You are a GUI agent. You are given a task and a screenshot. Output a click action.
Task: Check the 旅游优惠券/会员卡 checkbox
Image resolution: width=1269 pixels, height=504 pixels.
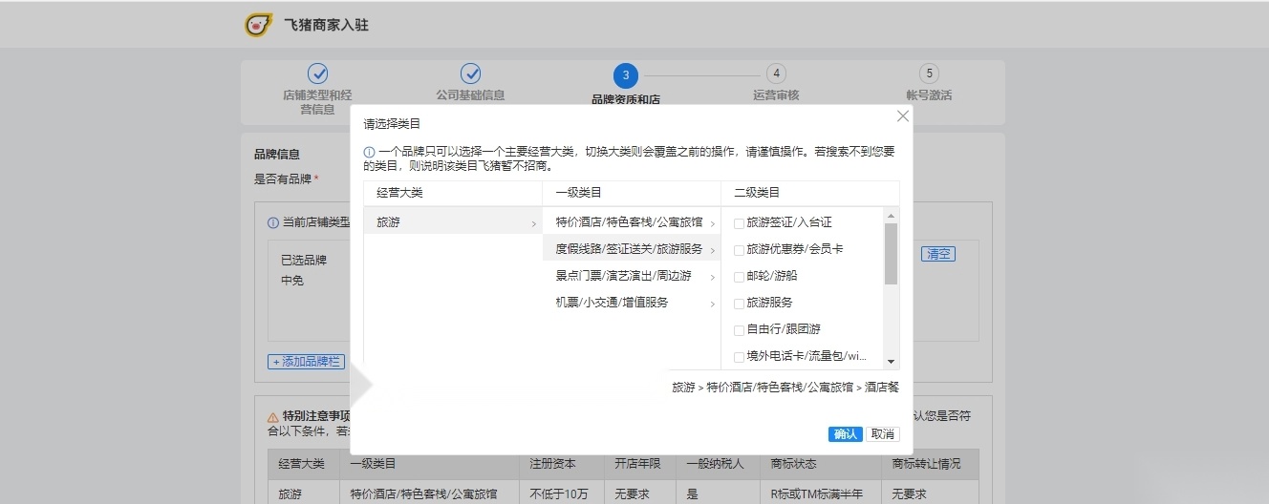tap(739, 249)
